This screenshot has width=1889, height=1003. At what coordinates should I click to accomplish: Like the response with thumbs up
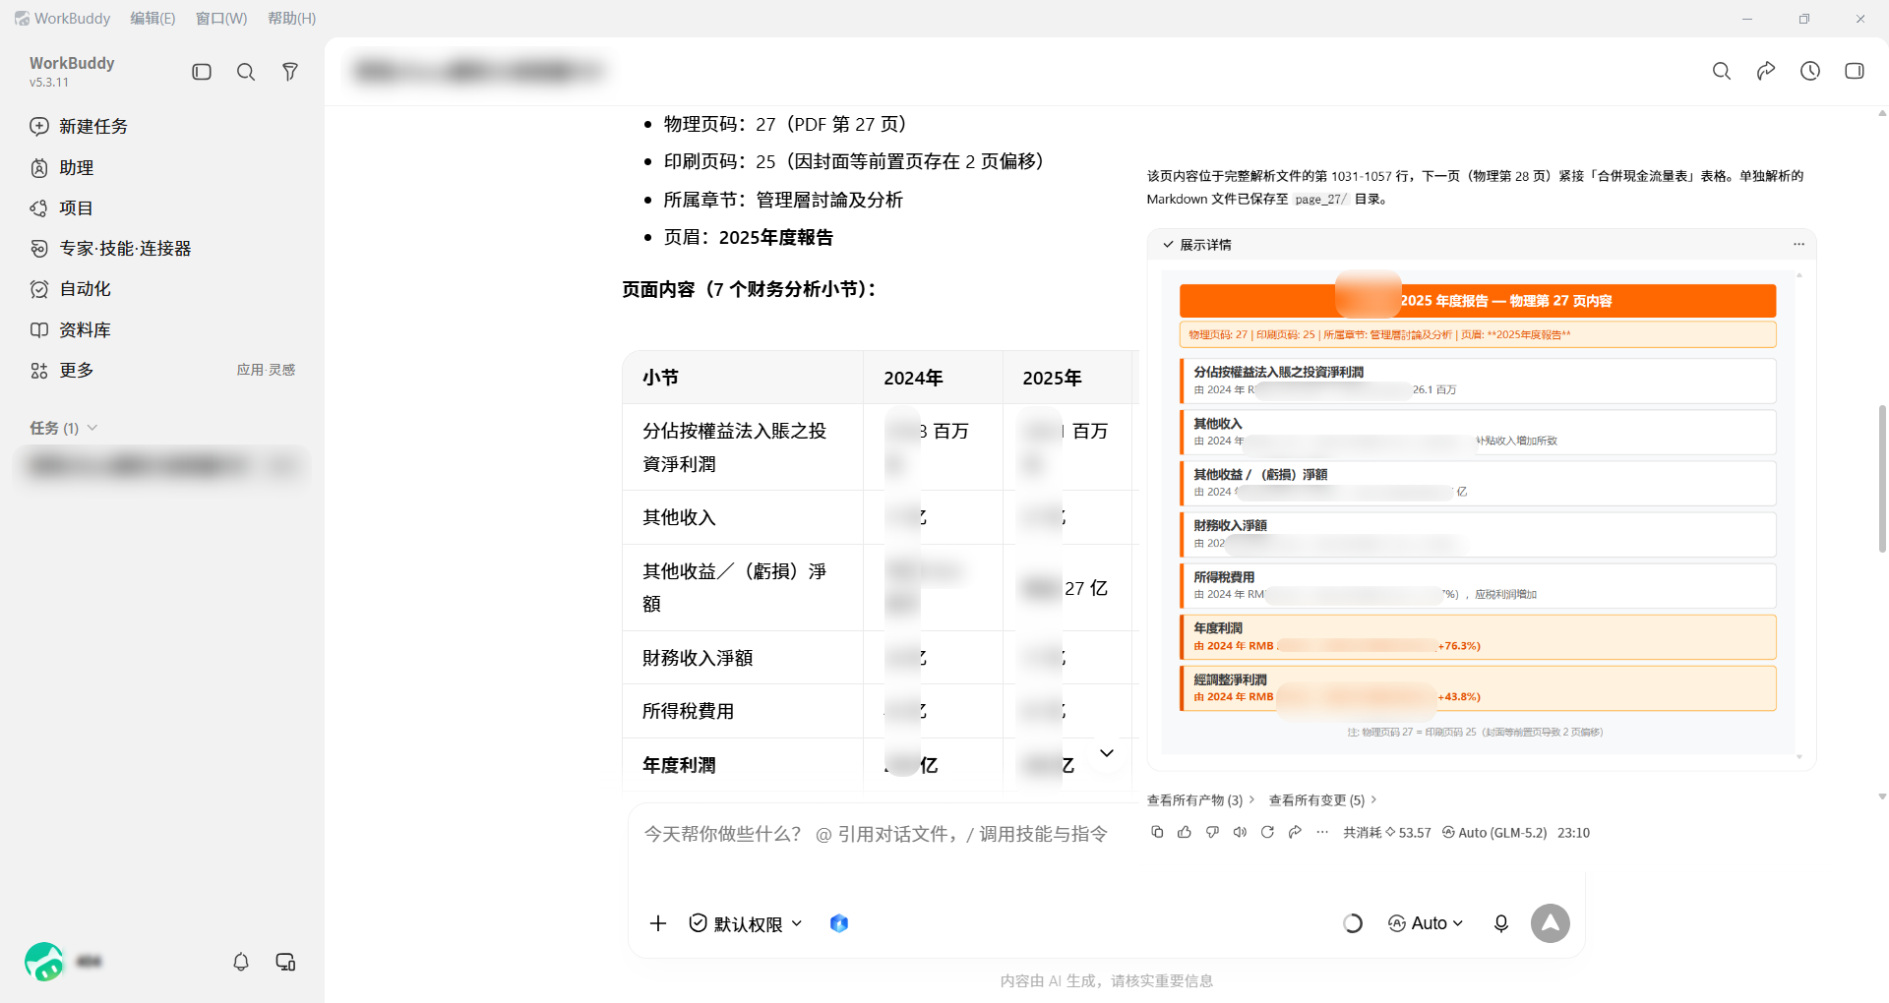coord(1185,832)
